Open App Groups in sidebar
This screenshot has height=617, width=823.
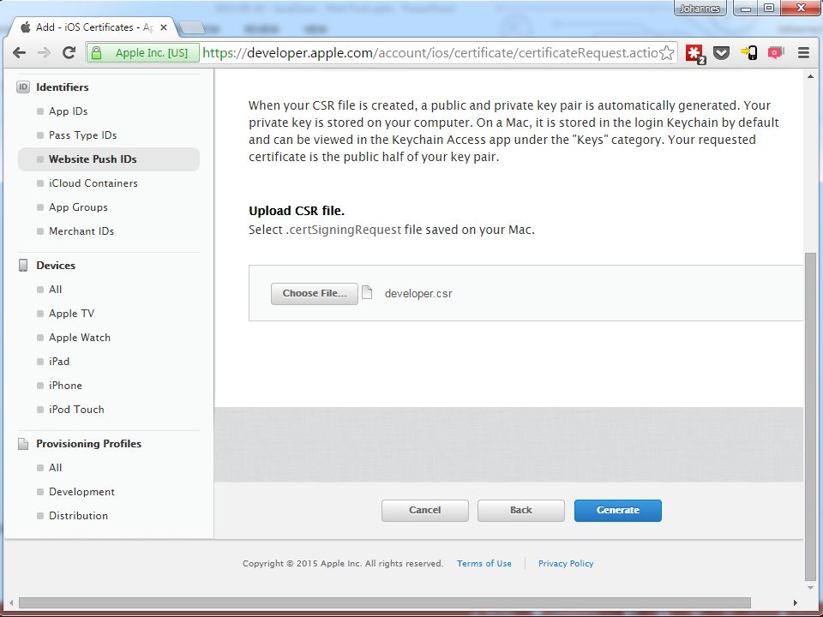(78, 207)
